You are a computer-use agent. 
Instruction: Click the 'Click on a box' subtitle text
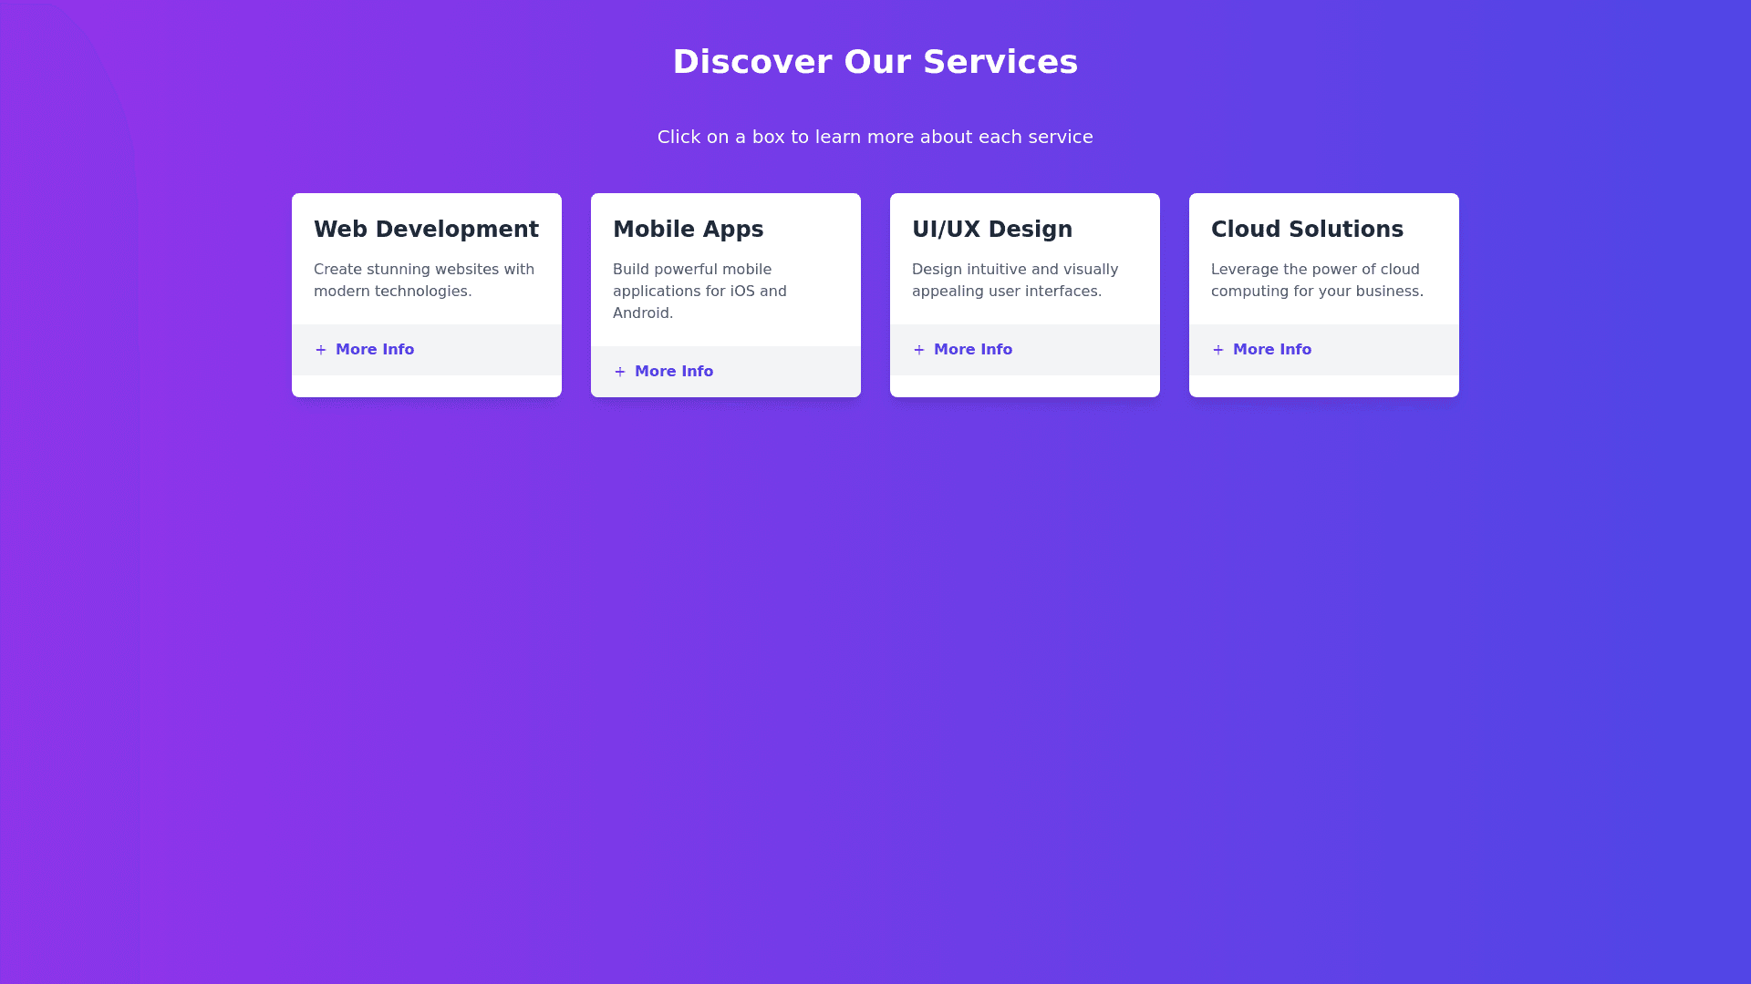coord(875,137)
